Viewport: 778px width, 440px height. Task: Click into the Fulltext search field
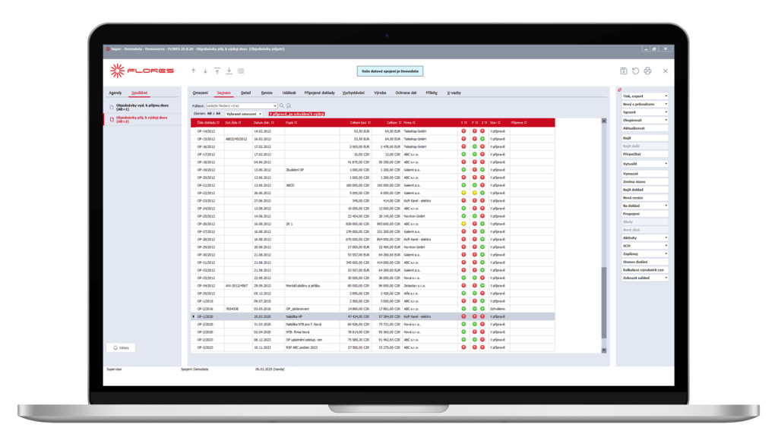tap(241, 105)
